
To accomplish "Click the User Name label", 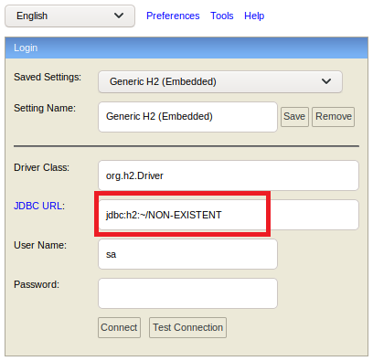I will (x=40, y=245).
